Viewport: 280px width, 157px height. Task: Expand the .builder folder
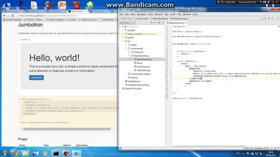coord(123,31)
